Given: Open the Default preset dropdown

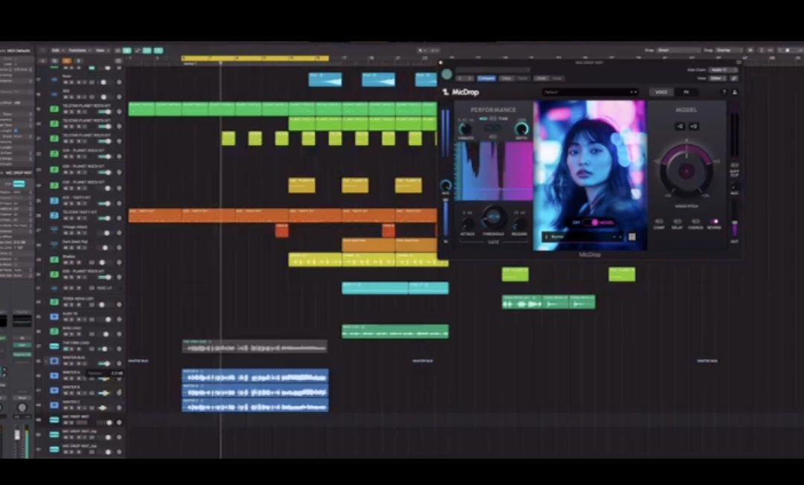Looking at the screenshot, I should pos(590,92).
